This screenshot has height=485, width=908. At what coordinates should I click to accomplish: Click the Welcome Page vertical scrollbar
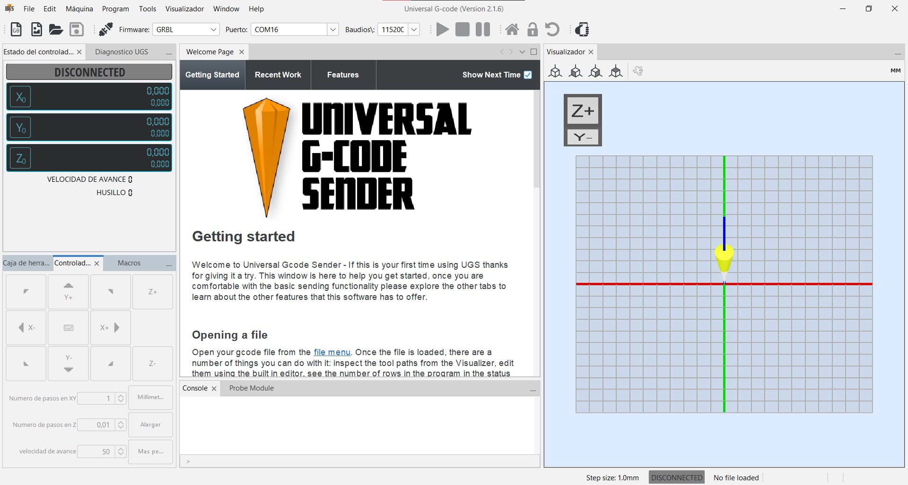[536, 139]
